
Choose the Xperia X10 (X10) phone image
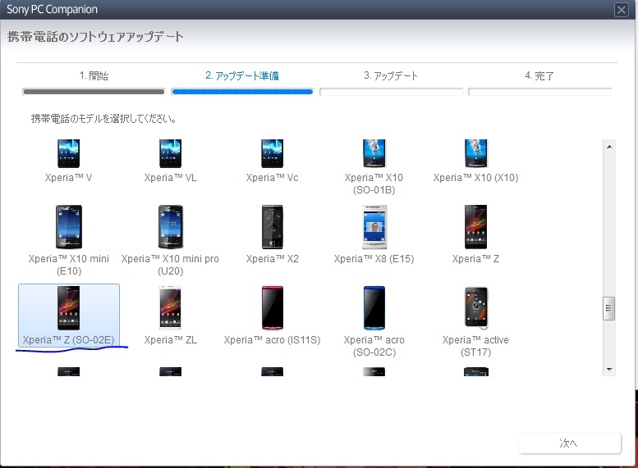[475, 153]
